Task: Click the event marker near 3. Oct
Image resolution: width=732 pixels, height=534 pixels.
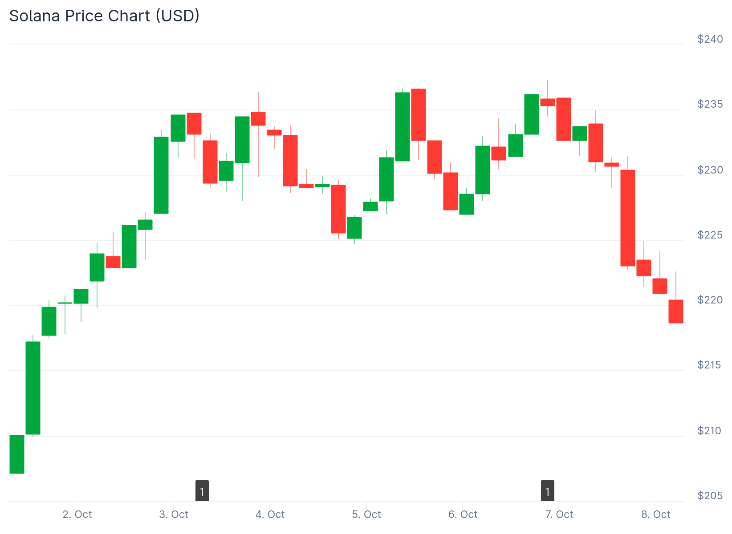Action: click(202, 491)
